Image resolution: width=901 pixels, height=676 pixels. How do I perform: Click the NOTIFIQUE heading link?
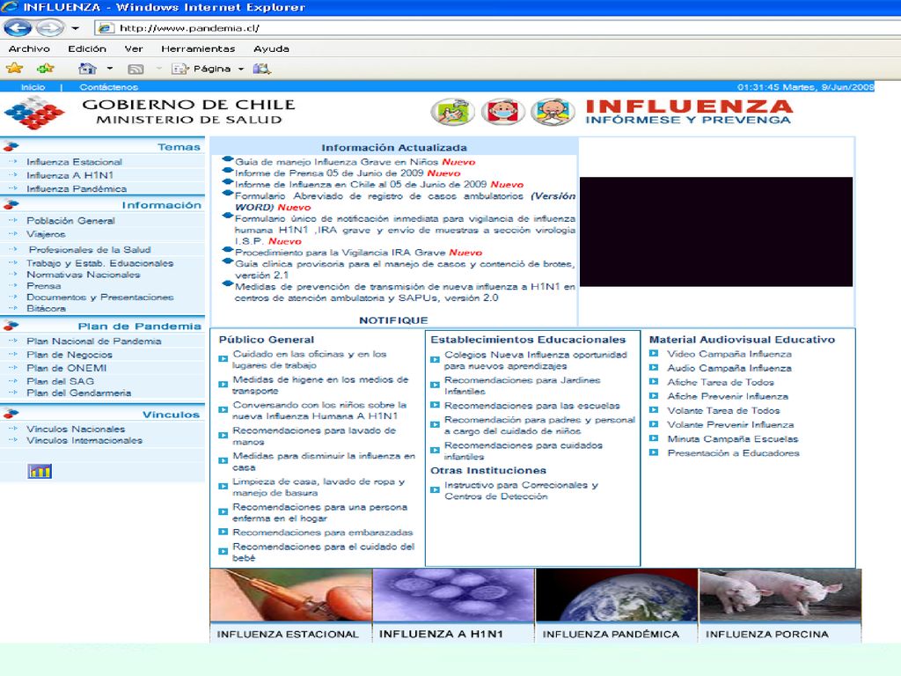coord(393,320)
